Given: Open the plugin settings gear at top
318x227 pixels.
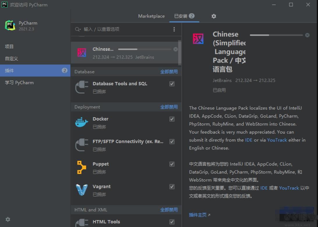Looking at the screenshot, I should [x=214, y=16].
